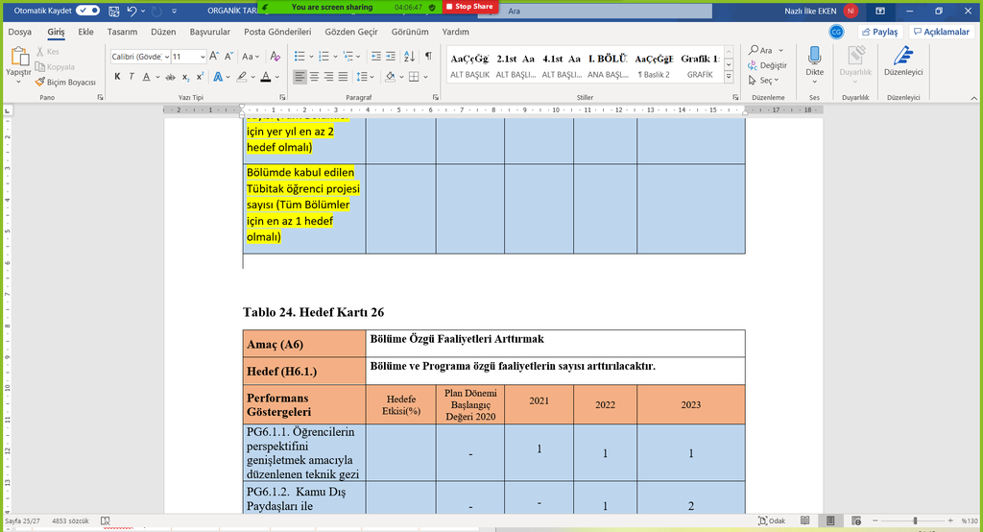Apply paragraph shading fill

[390, 77]
